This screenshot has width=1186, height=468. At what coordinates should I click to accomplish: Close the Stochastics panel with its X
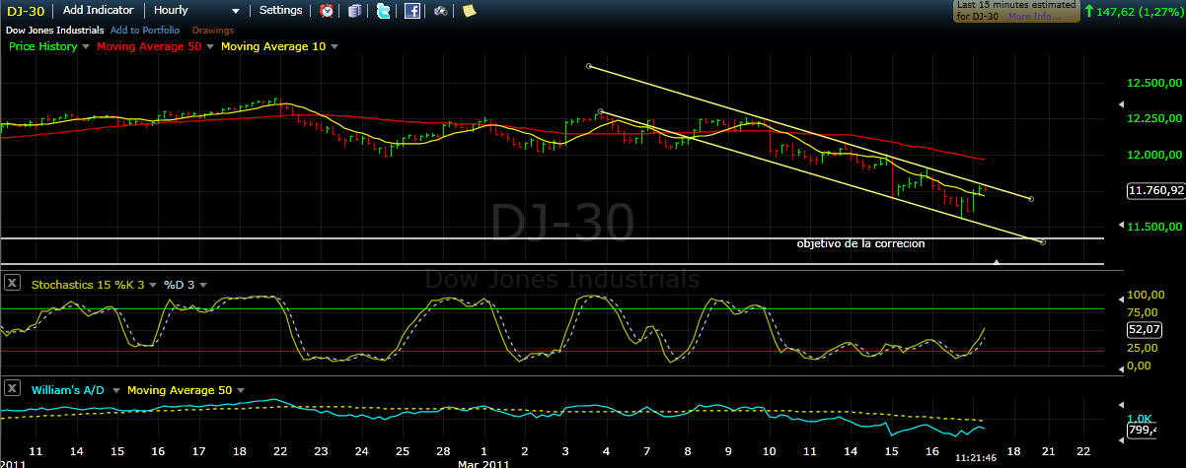coord(12,284)
